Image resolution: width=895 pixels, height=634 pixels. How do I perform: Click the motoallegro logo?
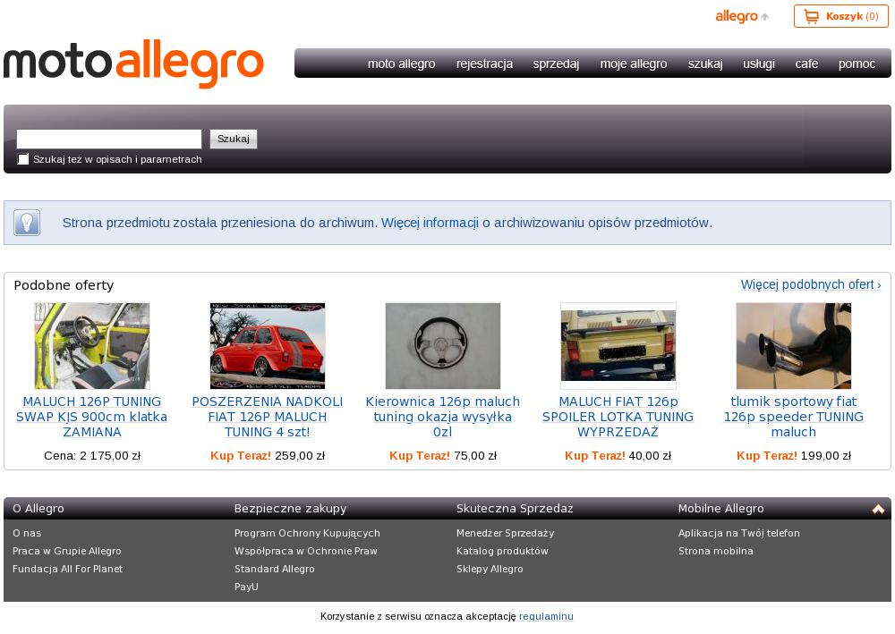pos(133,63)
